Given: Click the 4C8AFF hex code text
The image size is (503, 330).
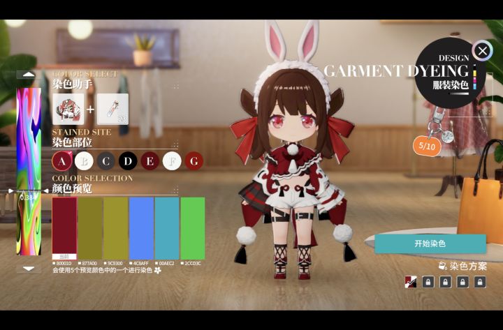Looking at the screenshot, I should (x=141, y=263).
